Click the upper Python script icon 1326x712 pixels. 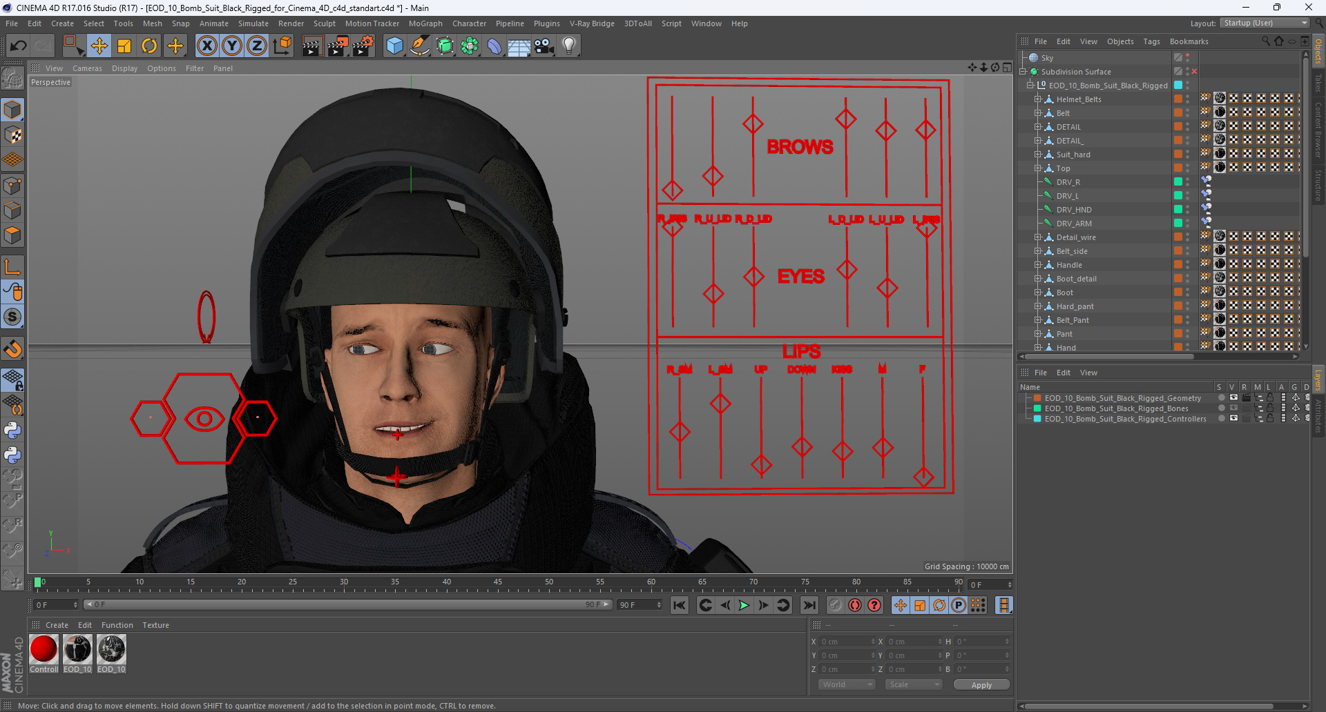pyautogui.click(x=12, y=431)
